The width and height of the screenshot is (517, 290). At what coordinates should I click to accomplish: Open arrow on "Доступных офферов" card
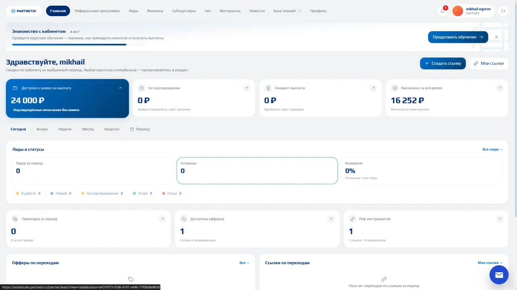(331, 219)
